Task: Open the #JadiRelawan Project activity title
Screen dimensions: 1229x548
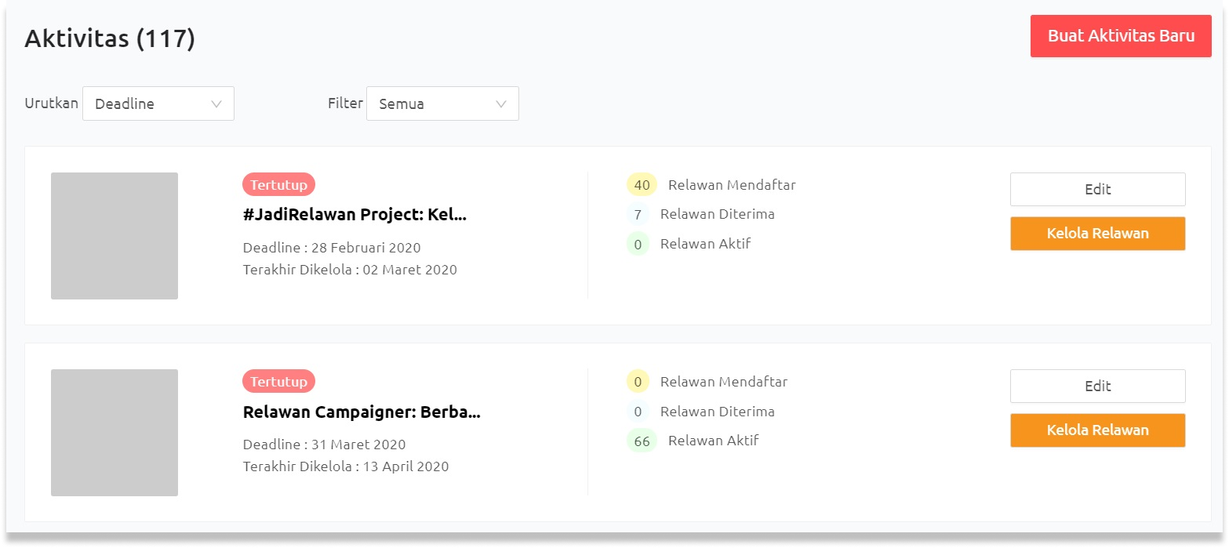Action: click(355, 216)
